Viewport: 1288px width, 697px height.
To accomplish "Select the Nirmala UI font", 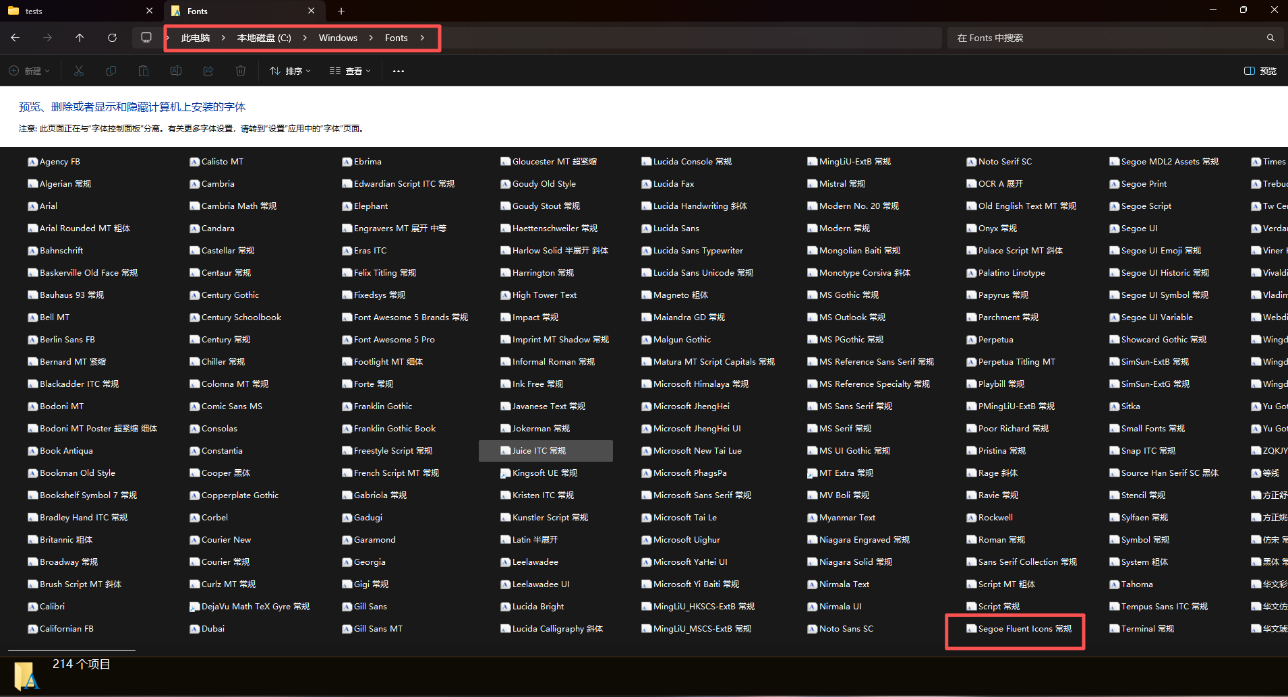I will [x=835, y=606].
